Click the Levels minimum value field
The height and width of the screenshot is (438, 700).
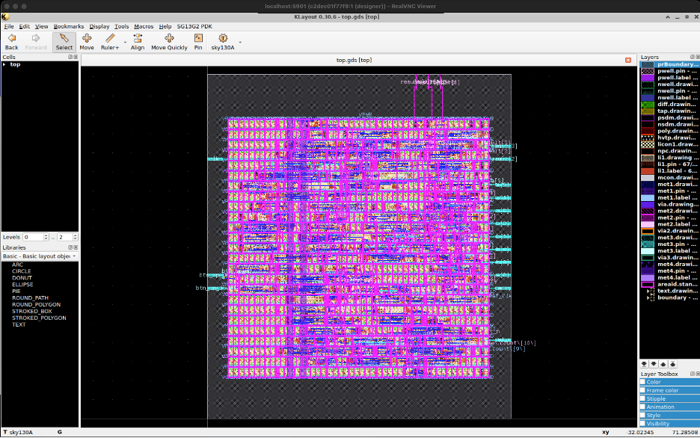(x=32, y=237)
